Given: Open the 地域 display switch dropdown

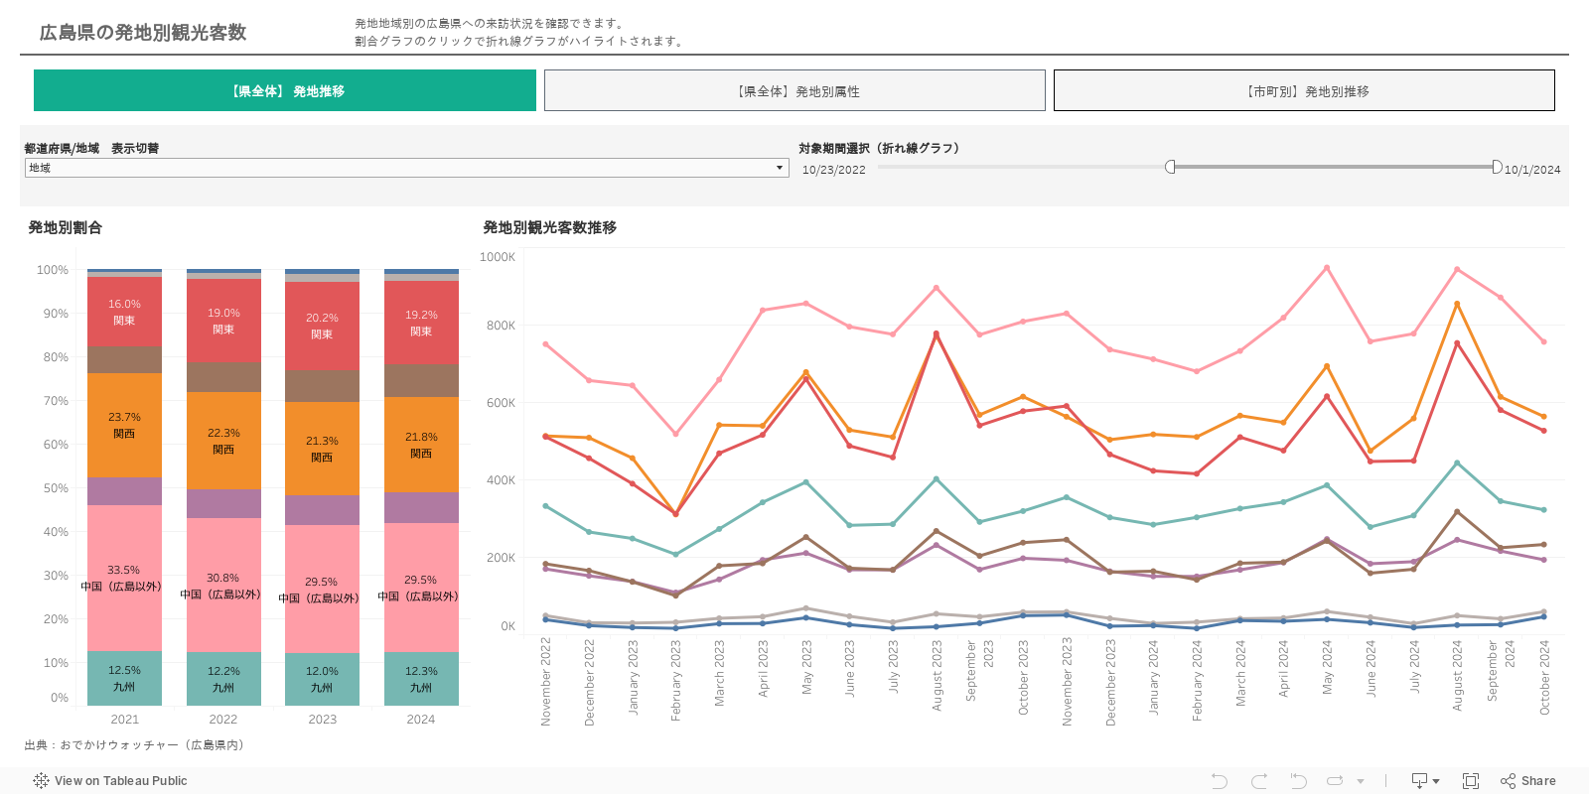Looking at the screenshot, I should point(407,168).
